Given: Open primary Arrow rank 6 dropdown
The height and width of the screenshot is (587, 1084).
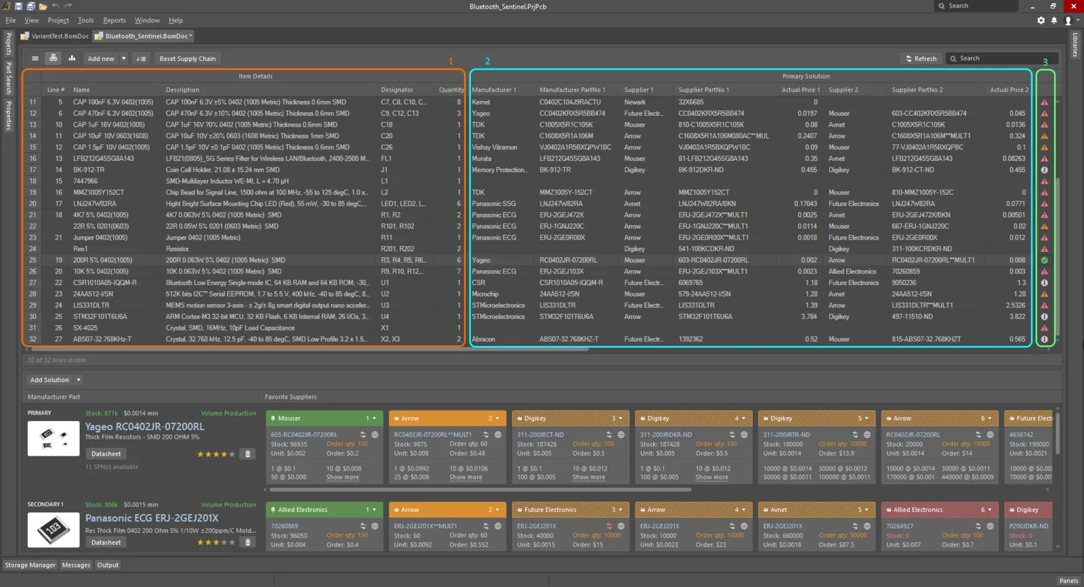Looking at the screenshot, I should 990,418.
